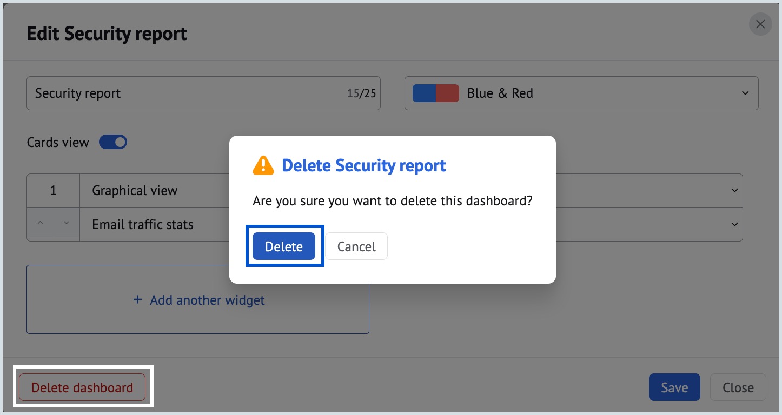This screenshot has height=415, width=782.
Task: Select the Blue & Red color swatch
Action: (435, 93)
